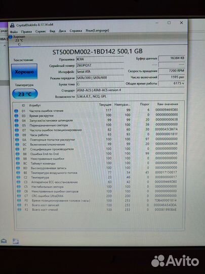This screenshot has height=274, width=205.
Task: Click the CrystalDiskInfo title bar app icon
Action: 12,25
